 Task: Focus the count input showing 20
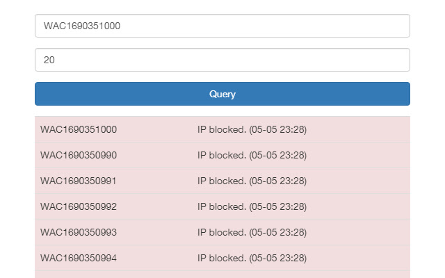pyautogui.click(x=222, y=60)
